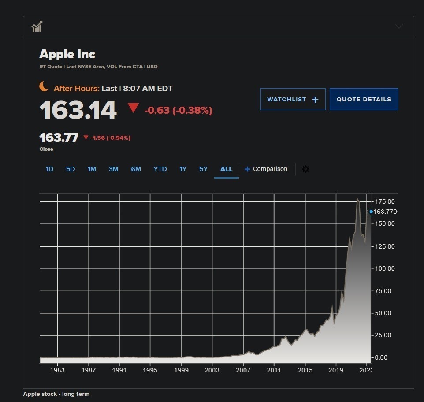
Task: Click the Comparison text link
Action: tap(270, 169)
